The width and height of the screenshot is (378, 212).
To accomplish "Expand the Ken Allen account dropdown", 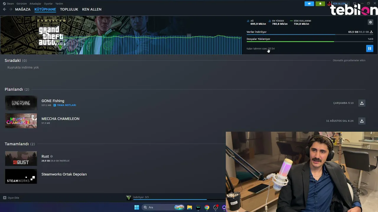I will (347, 4).
